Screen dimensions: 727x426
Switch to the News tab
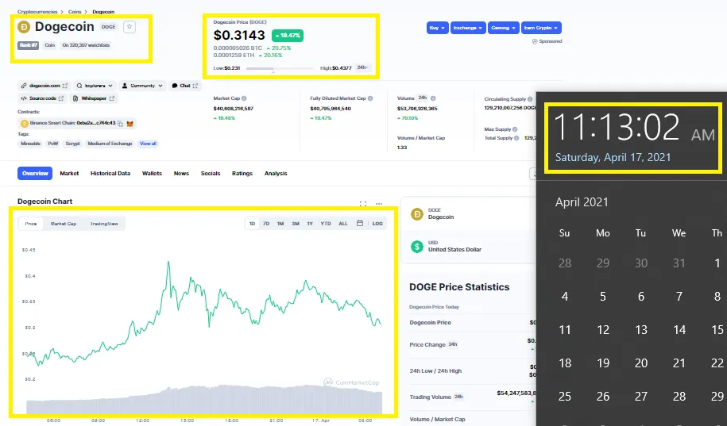pos(181,173)
